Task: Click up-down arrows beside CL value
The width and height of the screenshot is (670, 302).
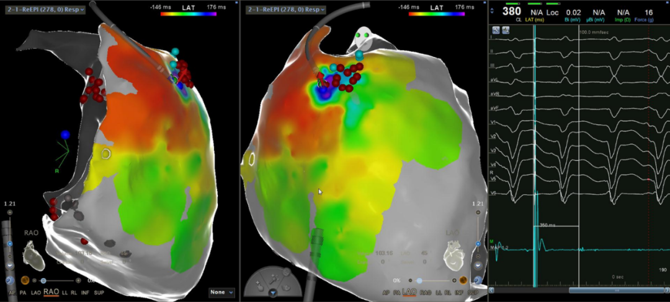Action: coord(492,11)
